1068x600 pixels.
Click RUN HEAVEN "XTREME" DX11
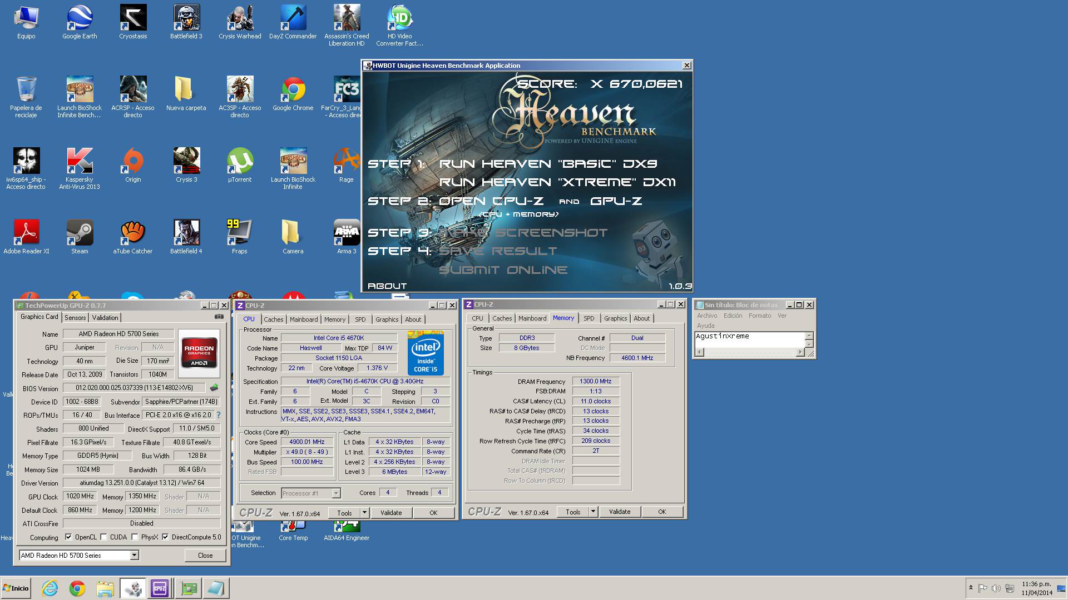[557, 182]
